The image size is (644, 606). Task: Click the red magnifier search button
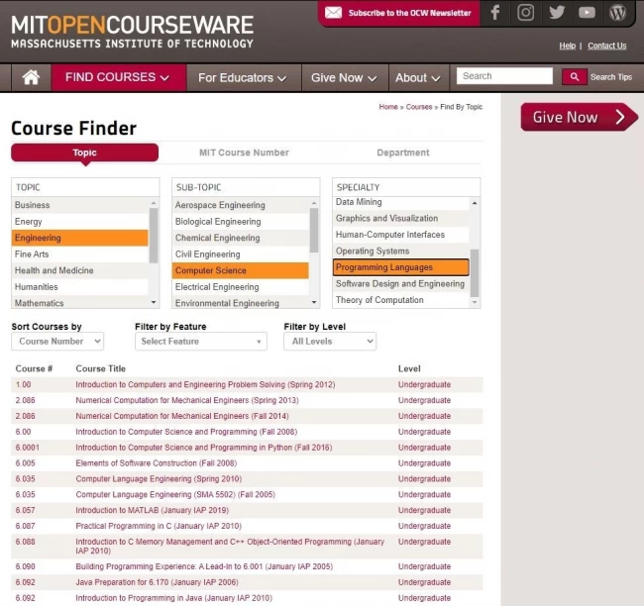pyautogui.click(x=574, y=77)
